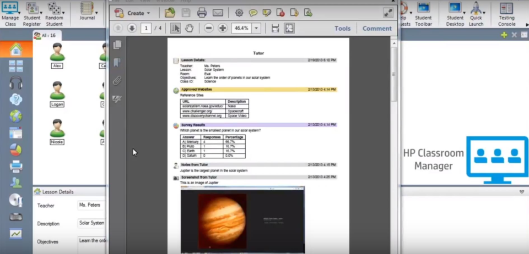Viewport: 529px width, 254px height.
Task: Open the Manage Class dropdown arrow
Action: tap(19, 13)
